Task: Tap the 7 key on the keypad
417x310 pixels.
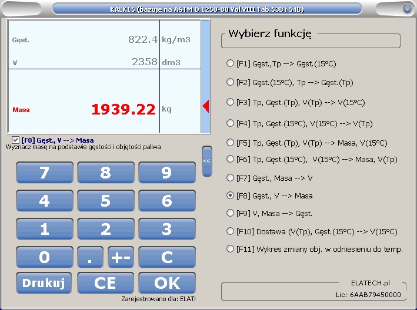Action: click(x=45, y=173)
